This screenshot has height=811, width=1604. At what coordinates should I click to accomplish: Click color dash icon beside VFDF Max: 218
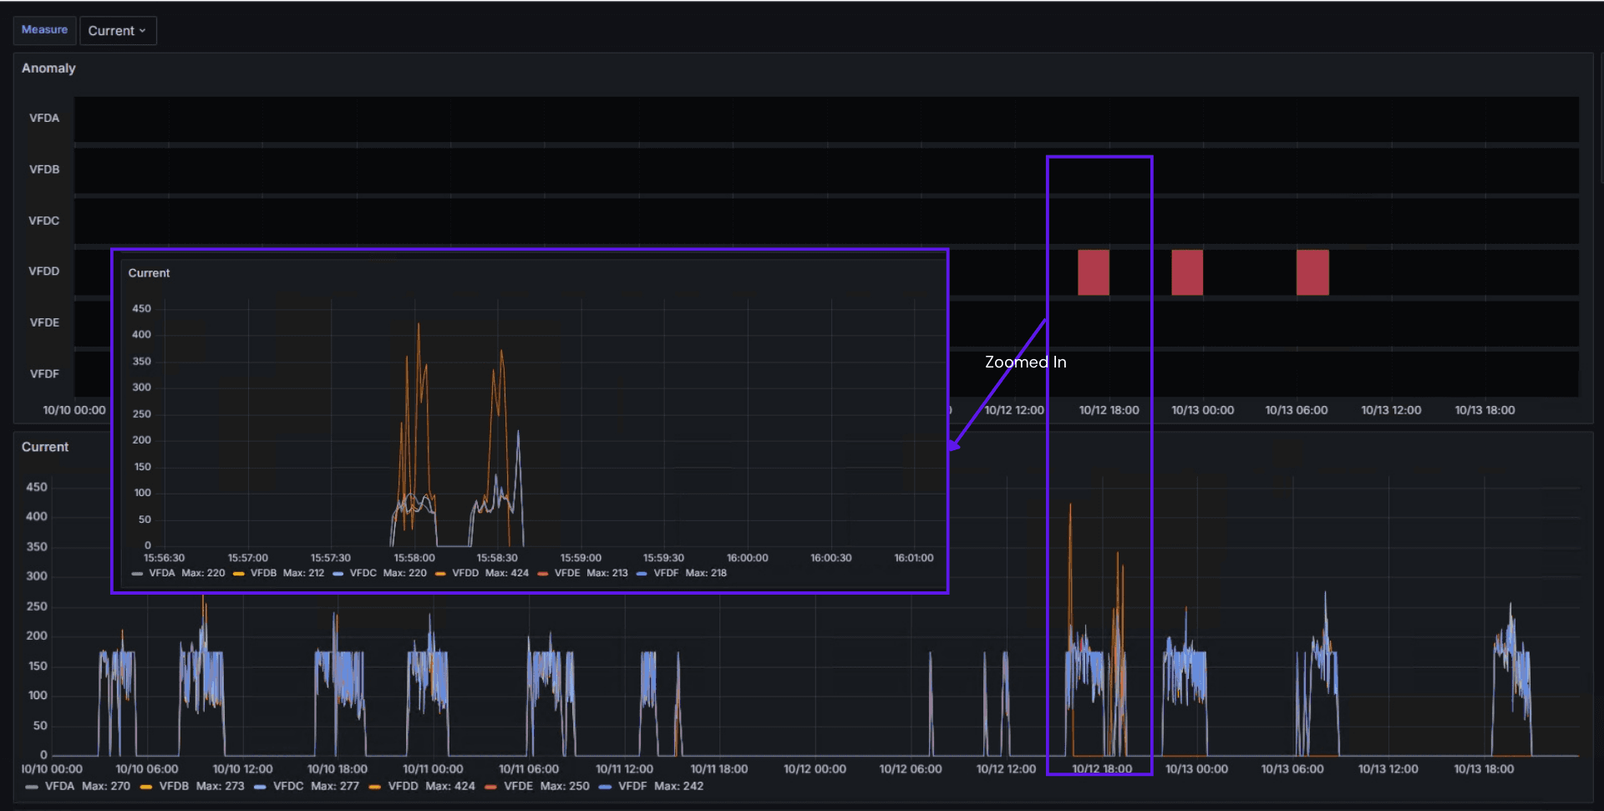pos(642,574)
